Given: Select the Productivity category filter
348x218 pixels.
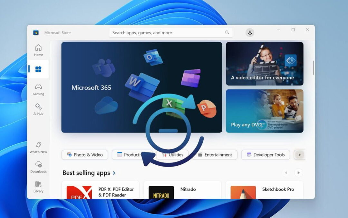Looking at the screenshot, I should click(132, 155).
